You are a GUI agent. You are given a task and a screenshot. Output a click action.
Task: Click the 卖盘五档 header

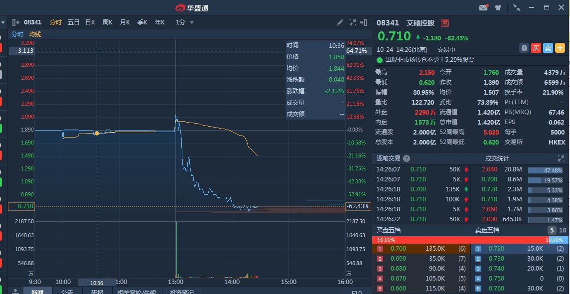pyautogui.click(x=487, y=230)
